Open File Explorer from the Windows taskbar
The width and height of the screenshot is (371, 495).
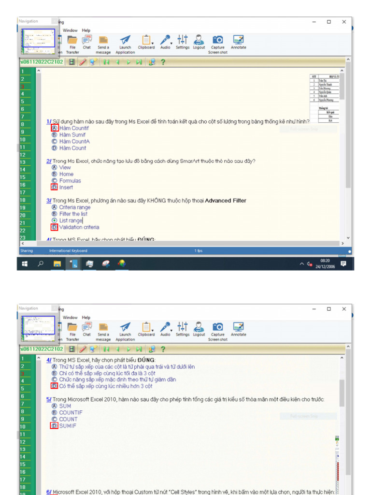point(57,264)
